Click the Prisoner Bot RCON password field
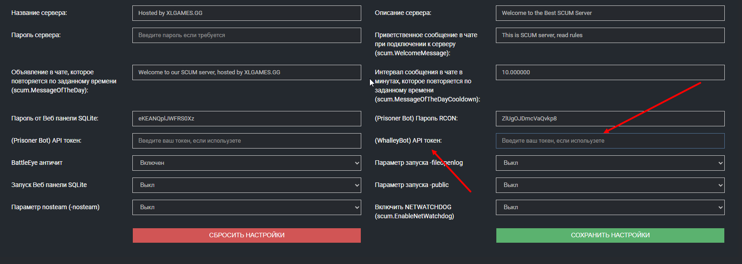The width and height of the screenshot is (742, 264). tap(610, 119)
